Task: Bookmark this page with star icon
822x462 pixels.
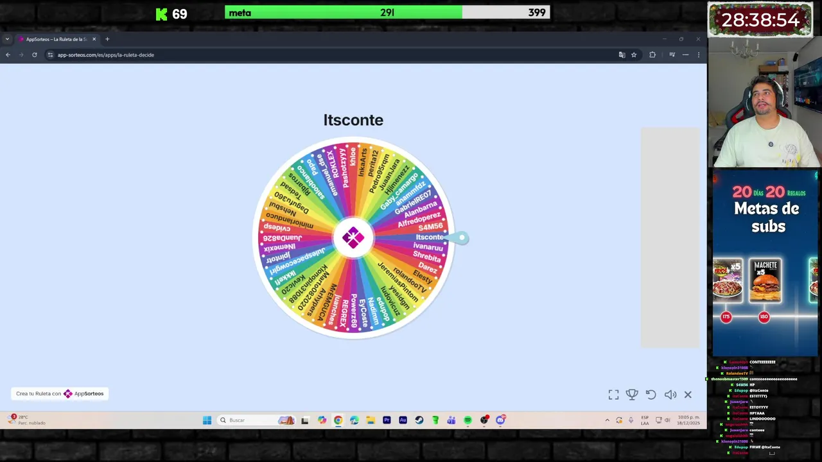Action: click(634, 55)
